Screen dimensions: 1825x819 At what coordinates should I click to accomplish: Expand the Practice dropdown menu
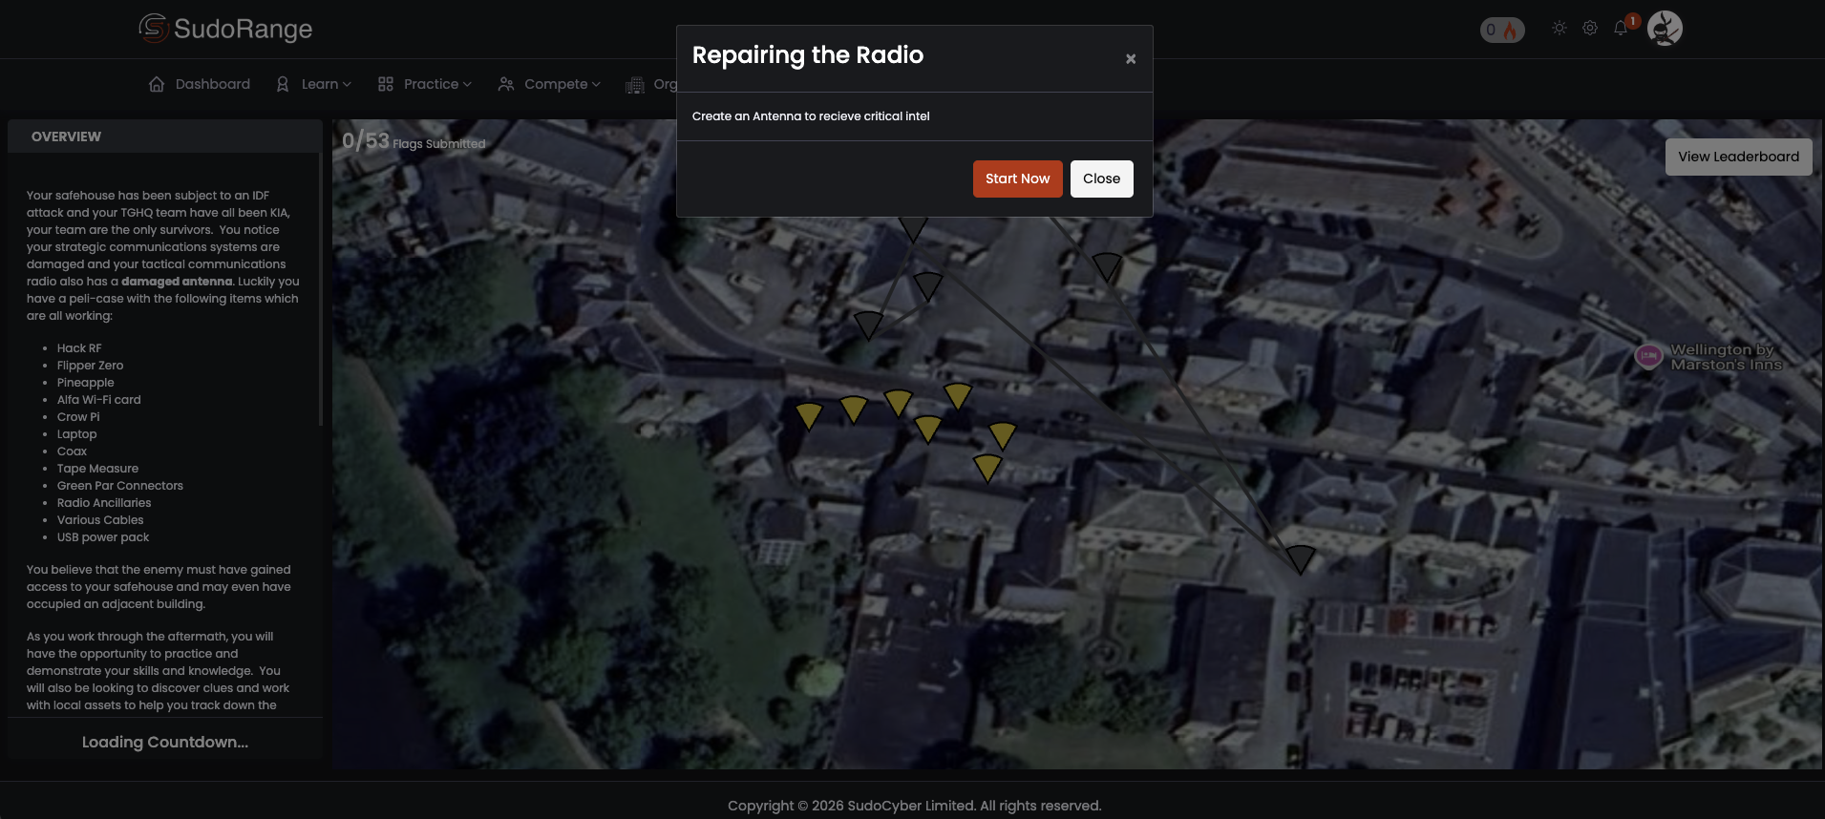pyautogui.click(x=425, y=84)
